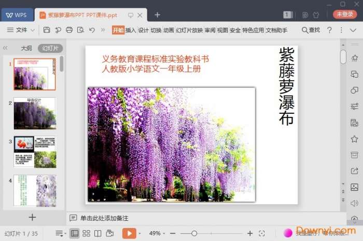
Task: Click the zoom slider handle
Action: click(194, 233)
